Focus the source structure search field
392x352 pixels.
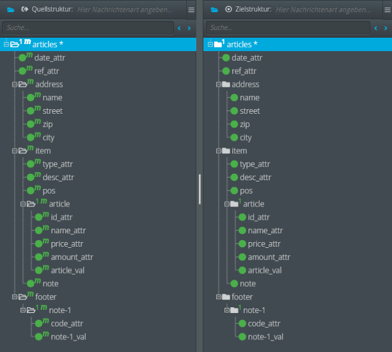[88, 27]
